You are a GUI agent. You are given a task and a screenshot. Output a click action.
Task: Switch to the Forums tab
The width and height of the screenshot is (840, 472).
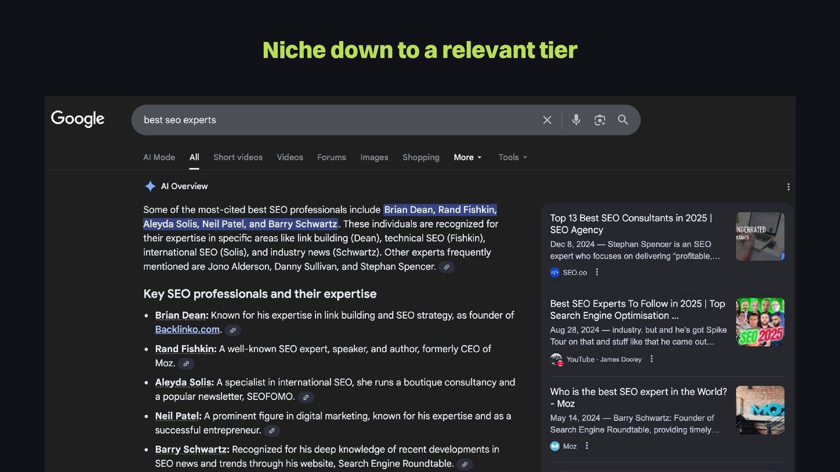pos(331,157)
